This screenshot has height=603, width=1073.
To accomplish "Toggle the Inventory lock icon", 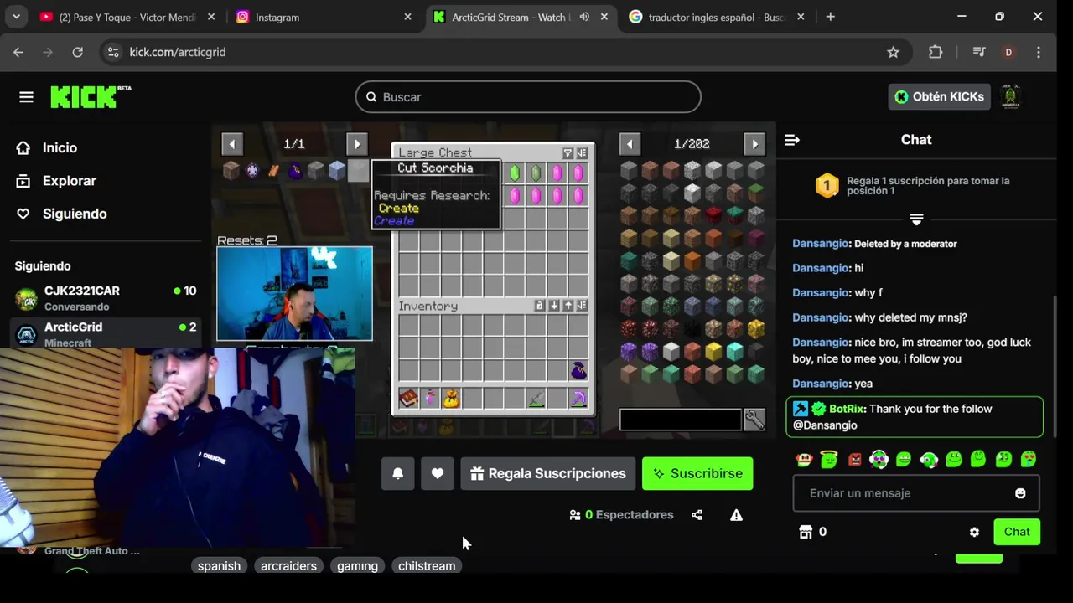I will tap(540, 306).
